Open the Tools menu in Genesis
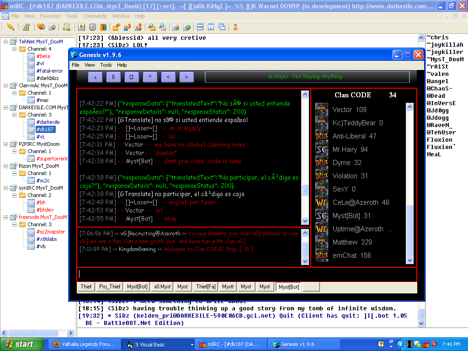468x351 pixels. pyautogui.click(x=106, y=65)
